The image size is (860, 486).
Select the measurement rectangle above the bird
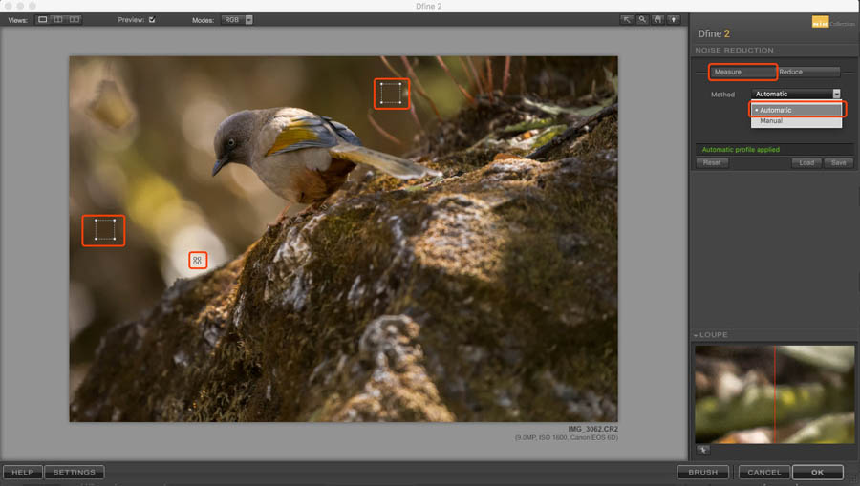click(x=391, y=94)
